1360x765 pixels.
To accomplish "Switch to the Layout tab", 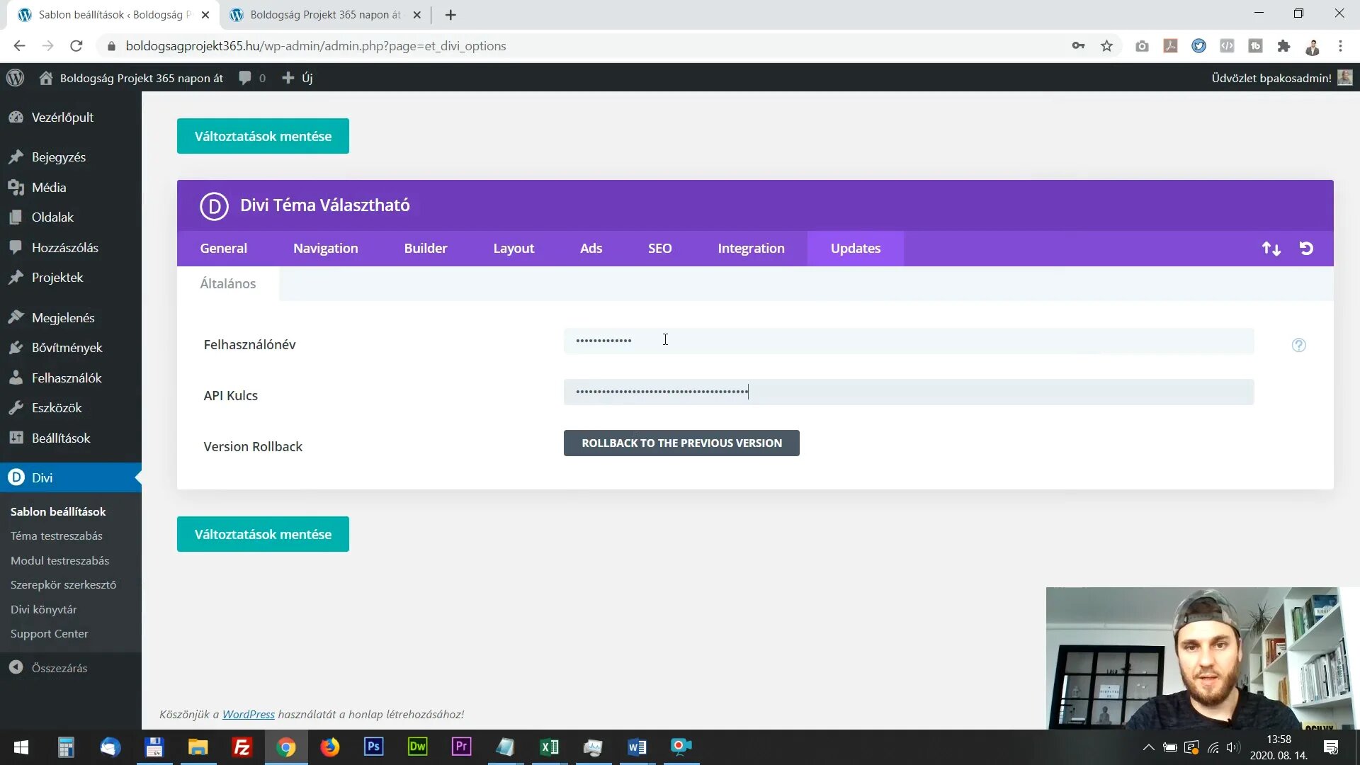I will (514, 249).
